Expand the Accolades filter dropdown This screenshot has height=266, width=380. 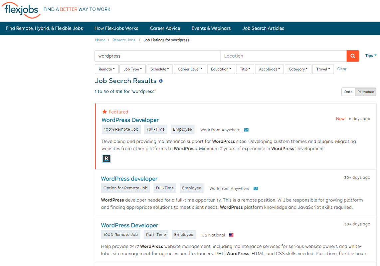270,69
